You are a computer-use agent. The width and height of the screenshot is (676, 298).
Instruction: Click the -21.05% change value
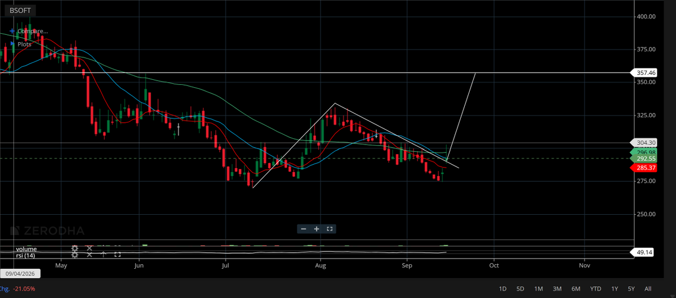coord(23,288)
